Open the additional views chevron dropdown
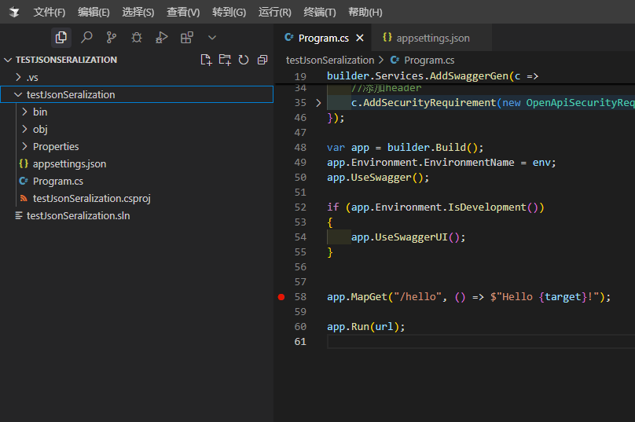635x422 pixels. 211,37
